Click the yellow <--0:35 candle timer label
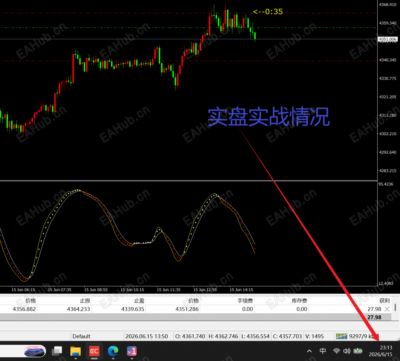The height and width of the screenshot is (361, 400). click(268, 12)
